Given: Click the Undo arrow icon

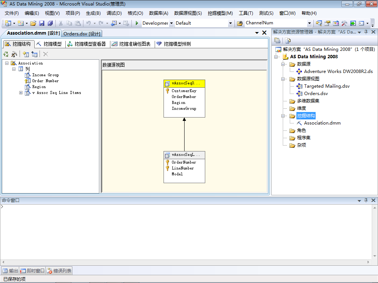Looking at the screenshot, I should tap(89, 23).
